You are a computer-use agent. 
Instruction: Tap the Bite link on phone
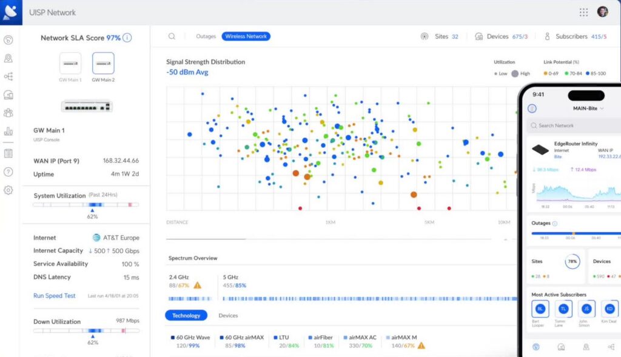coord(558,157)
